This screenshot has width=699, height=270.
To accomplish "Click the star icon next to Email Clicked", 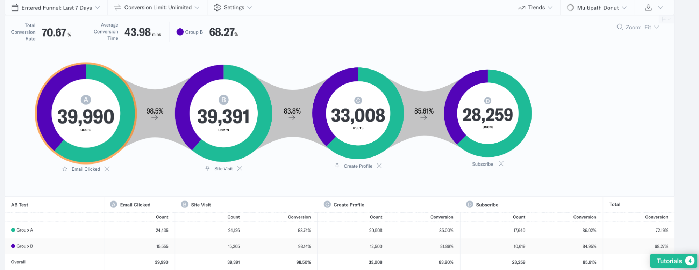I will (x=65, y=169).
